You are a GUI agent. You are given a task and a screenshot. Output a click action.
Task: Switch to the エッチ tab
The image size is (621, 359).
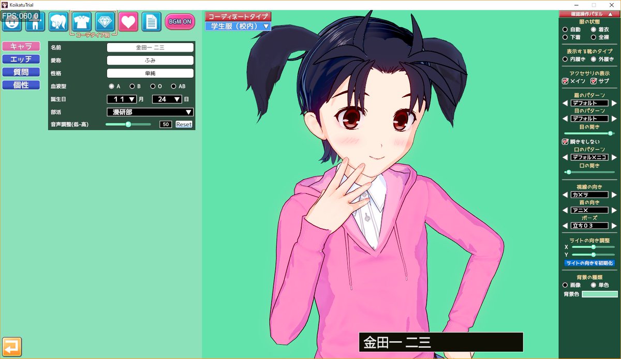[21, 59]
